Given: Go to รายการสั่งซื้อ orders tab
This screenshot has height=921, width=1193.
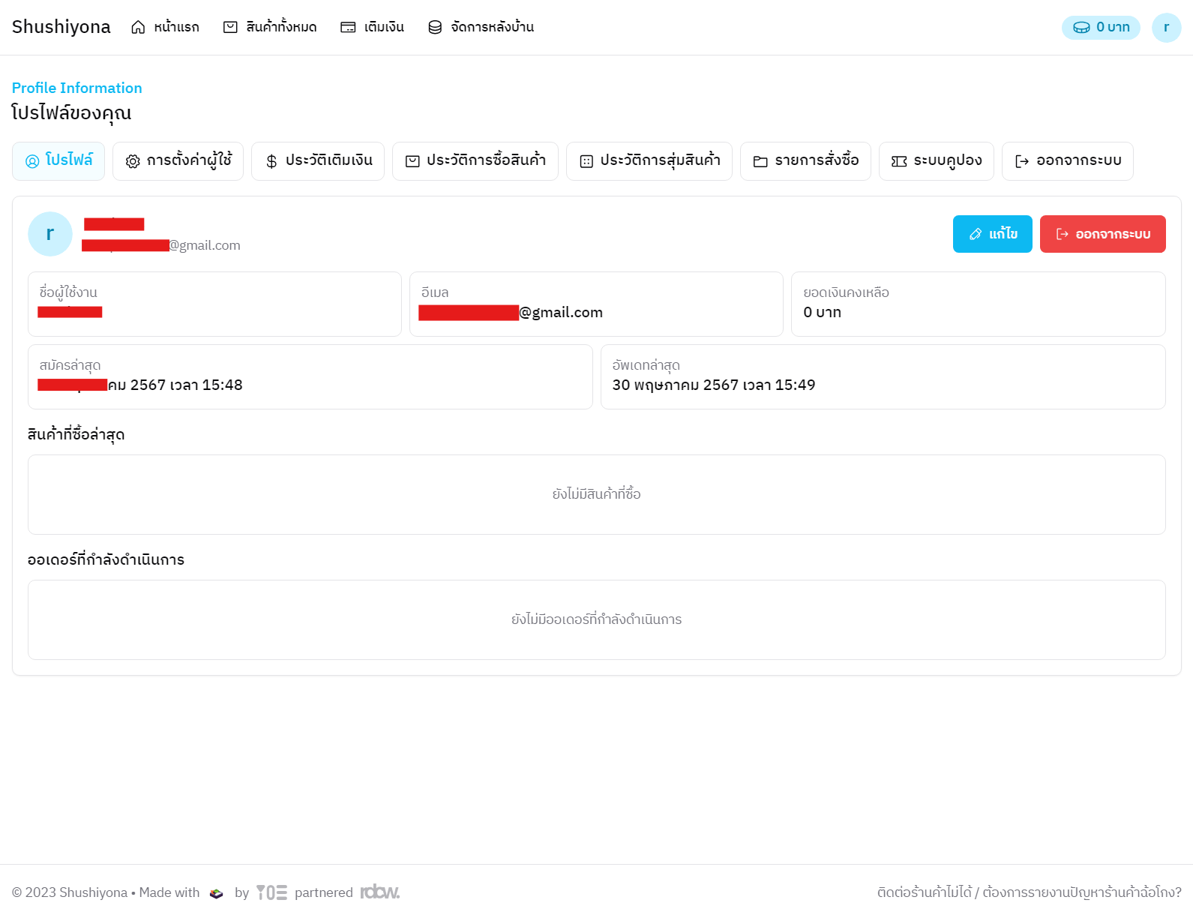Looking at the screenshot, I should click(805, 161).
